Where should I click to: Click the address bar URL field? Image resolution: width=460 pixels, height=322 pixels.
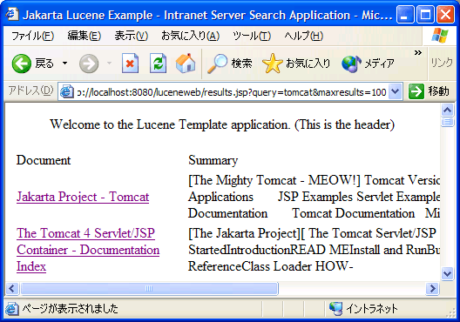click(231, 92)
